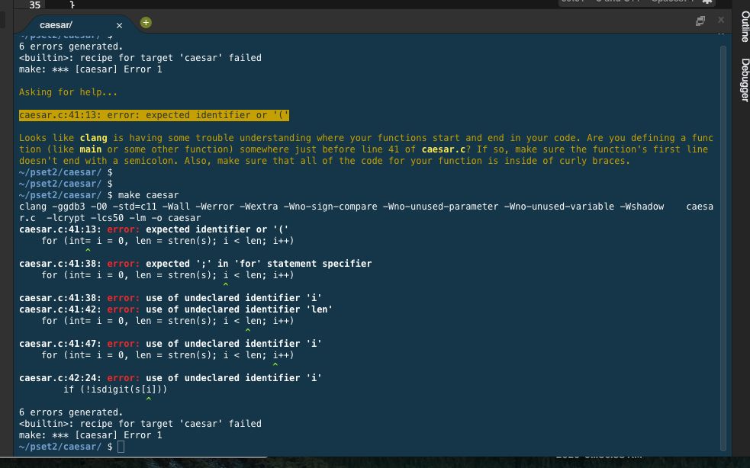The image size is (750, 468).
Task: Click the clang -ggdb3 compile command line
Action: pos(366,212)
